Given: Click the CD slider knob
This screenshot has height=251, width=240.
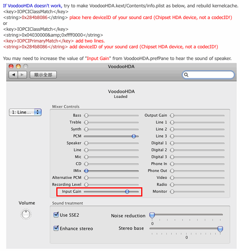Looking at the screenshot, I should coord(86,164).
